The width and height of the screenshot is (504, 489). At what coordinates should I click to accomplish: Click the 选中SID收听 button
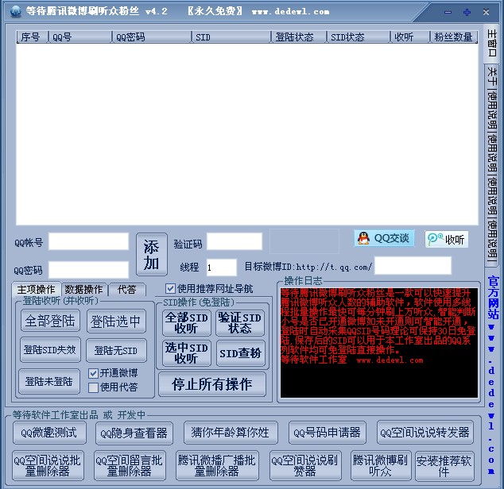pos(187,353)
